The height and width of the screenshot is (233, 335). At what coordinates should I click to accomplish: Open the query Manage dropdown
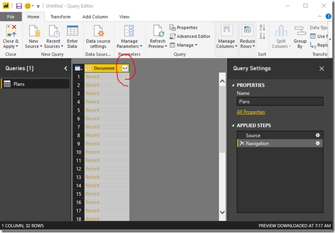tap(184, 45)
